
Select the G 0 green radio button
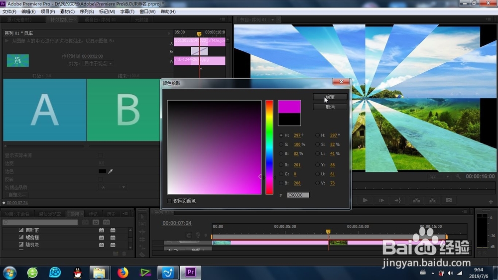[x=281, y=174]
